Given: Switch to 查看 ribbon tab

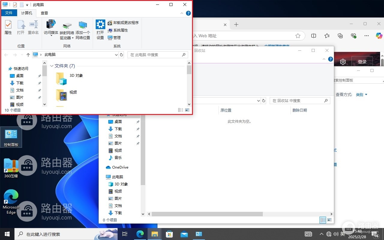Looking at the screenshot, I should point(44,13).
